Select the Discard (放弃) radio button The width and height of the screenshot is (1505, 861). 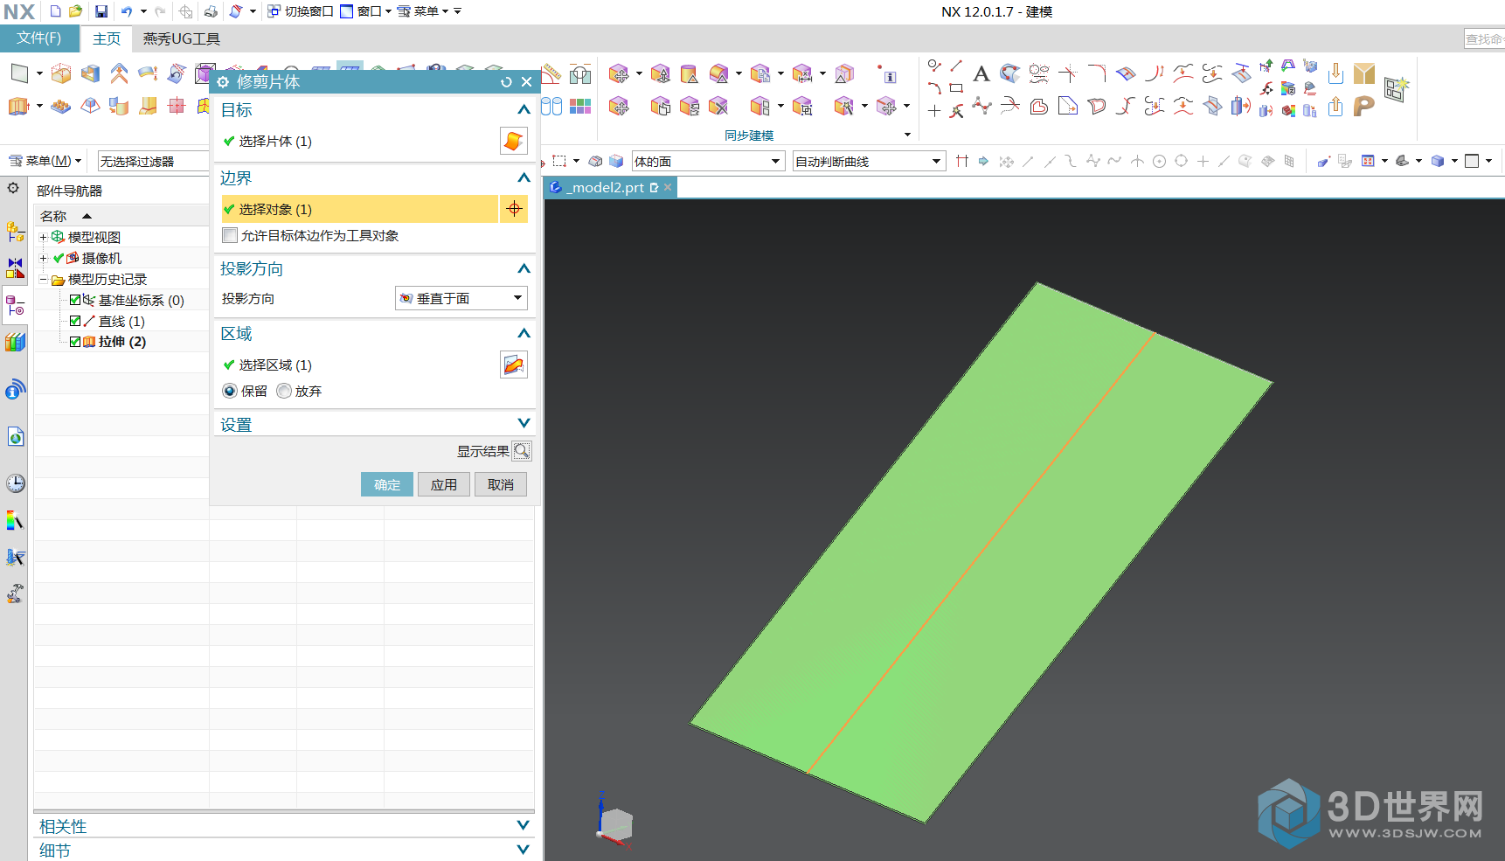tap(284, 391)
